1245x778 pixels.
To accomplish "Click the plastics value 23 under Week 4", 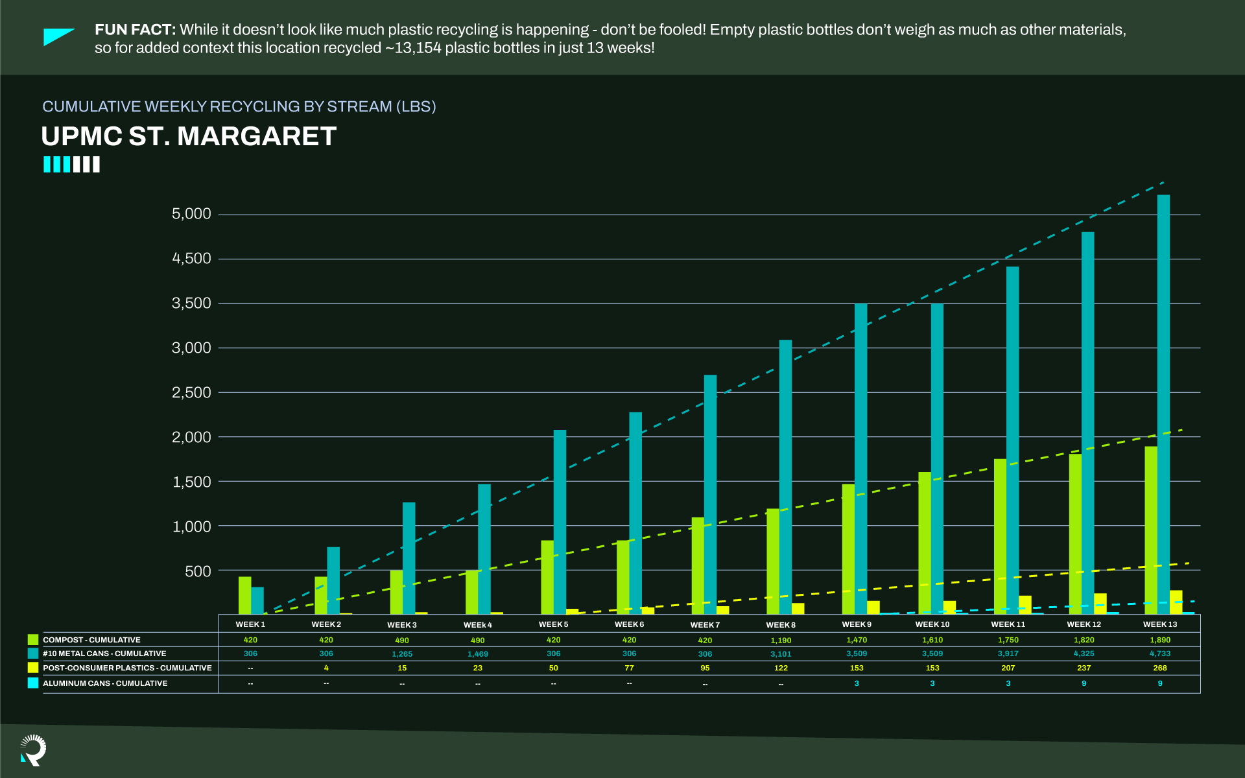I will 478,668.
